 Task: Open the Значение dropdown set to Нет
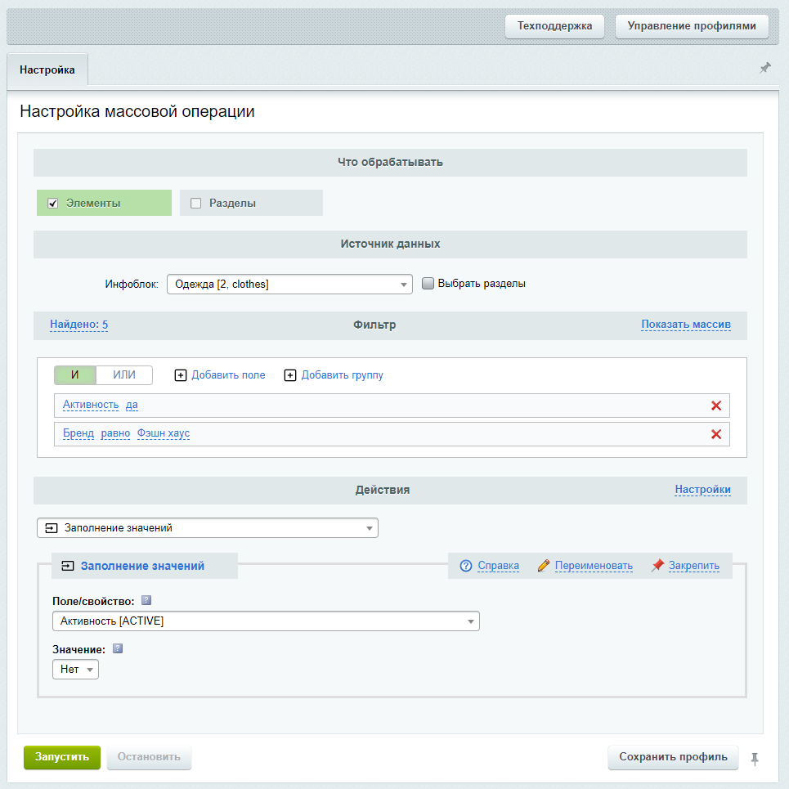pyautogui.click(x=75, y=670)
